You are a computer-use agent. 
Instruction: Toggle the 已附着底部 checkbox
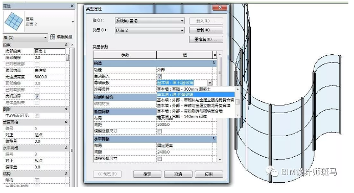tap(37, 65)
